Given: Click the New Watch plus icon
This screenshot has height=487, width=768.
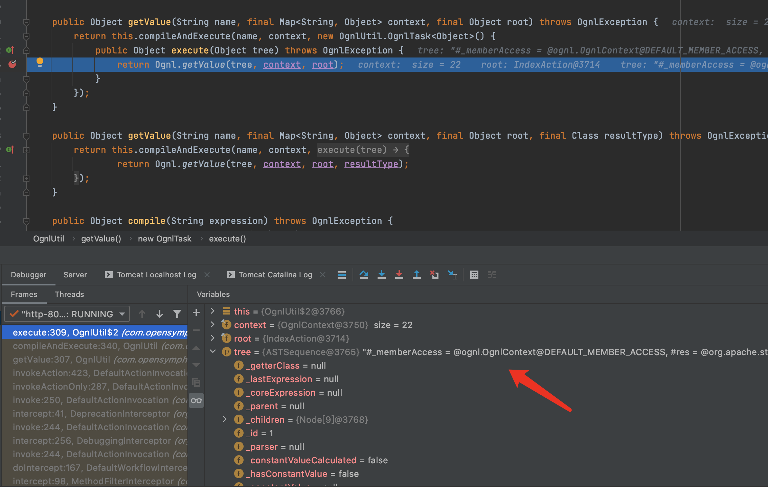Looking at the screenshot, I should [x=196, y=312].
